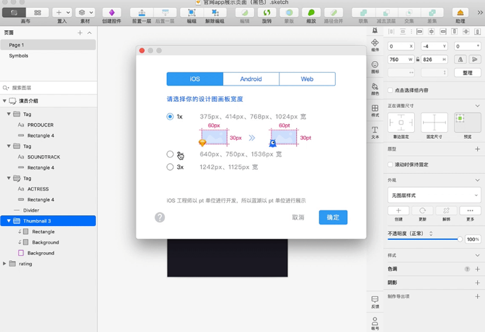This screenshot has height=332, width=485.
Task: Enable the 滚动时保持固定 checkbox
Action: point(390,164)
